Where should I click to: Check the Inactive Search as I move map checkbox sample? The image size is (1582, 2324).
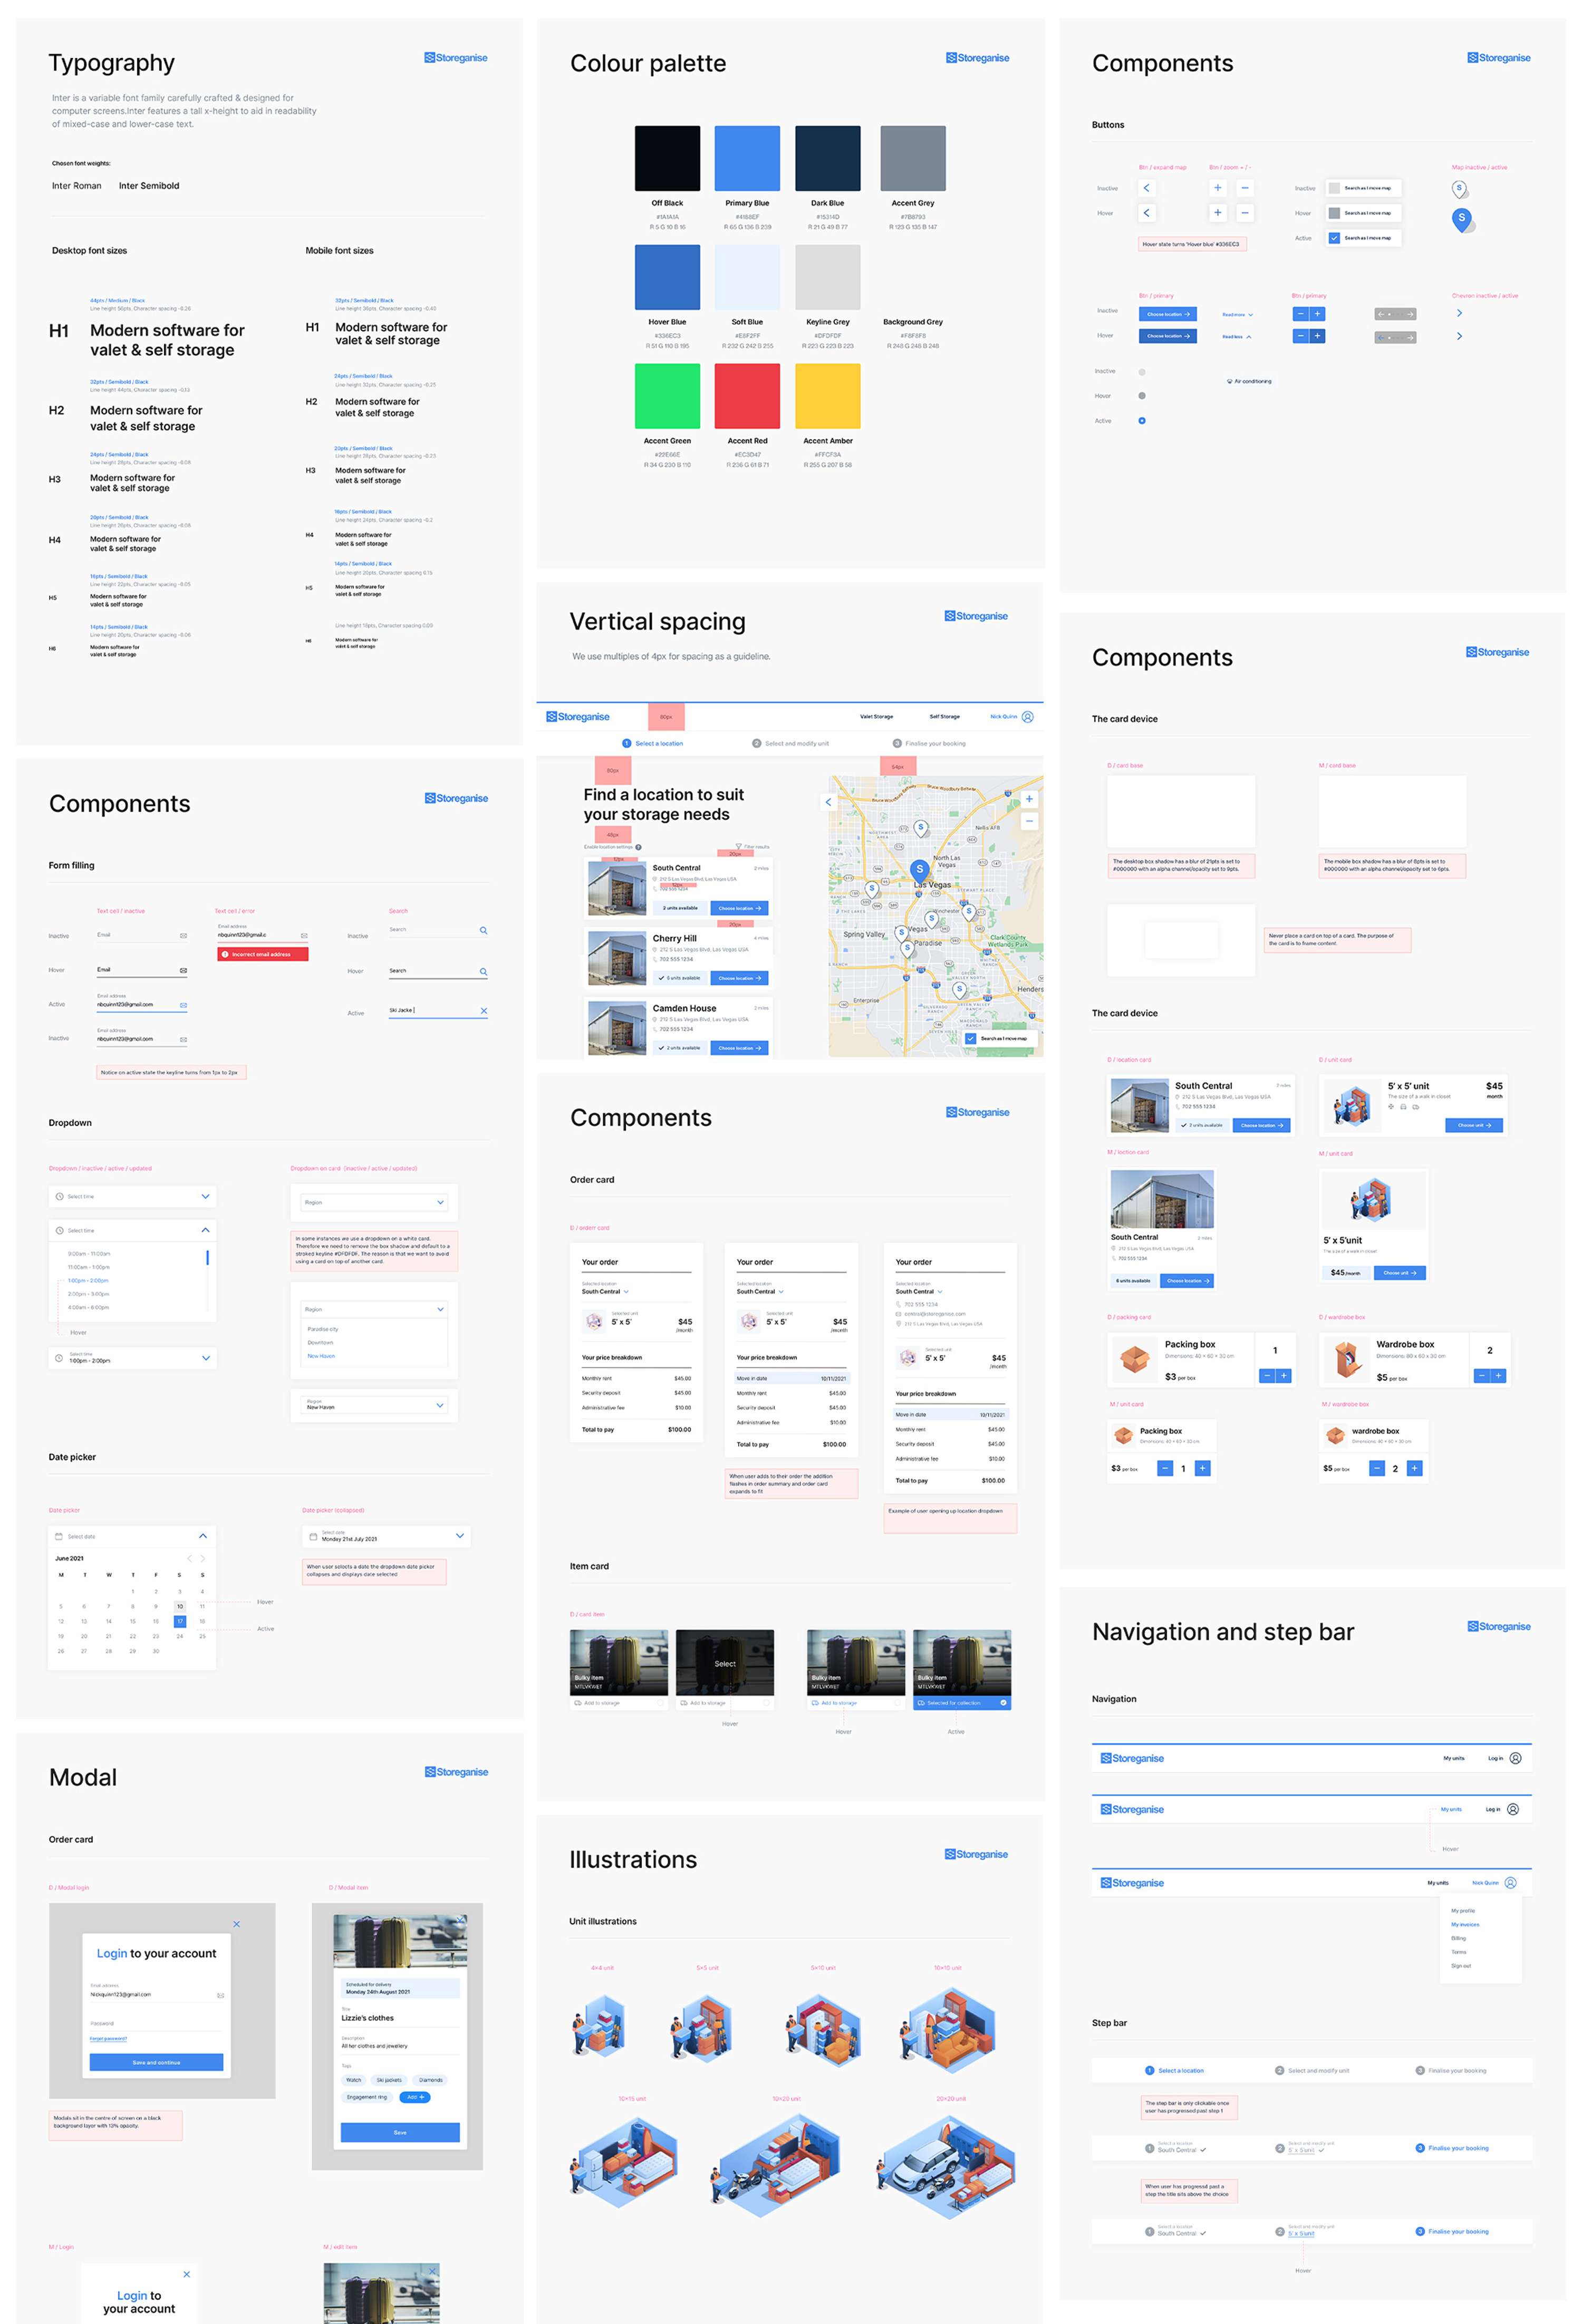pos(1334,188)
